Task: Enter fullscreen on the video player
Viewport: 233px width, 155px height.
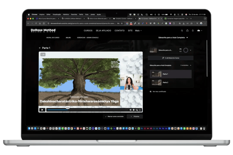Action: (x=140, y=110)
